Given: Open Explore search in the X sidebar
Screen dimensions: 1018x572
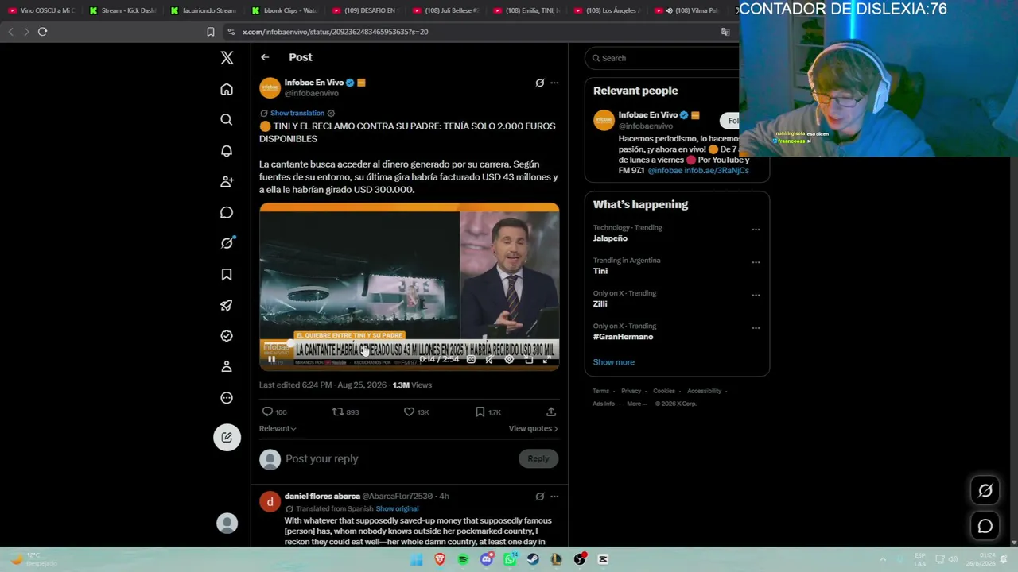Looking at the screenshot, I should [227, 120].
